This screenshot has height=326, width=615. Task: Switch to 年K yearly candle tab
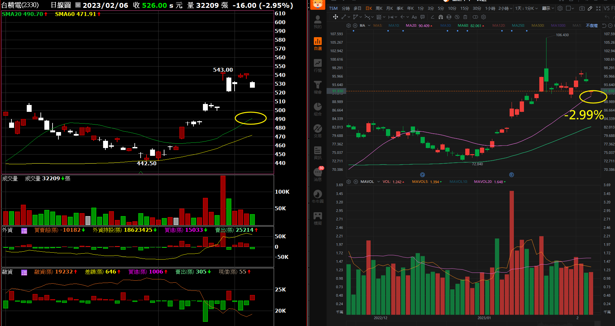coord(410,8)
